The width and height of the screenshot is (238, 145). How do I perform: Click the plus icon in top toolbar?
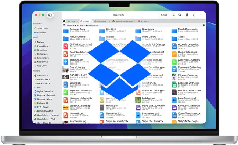pos(201,15)
